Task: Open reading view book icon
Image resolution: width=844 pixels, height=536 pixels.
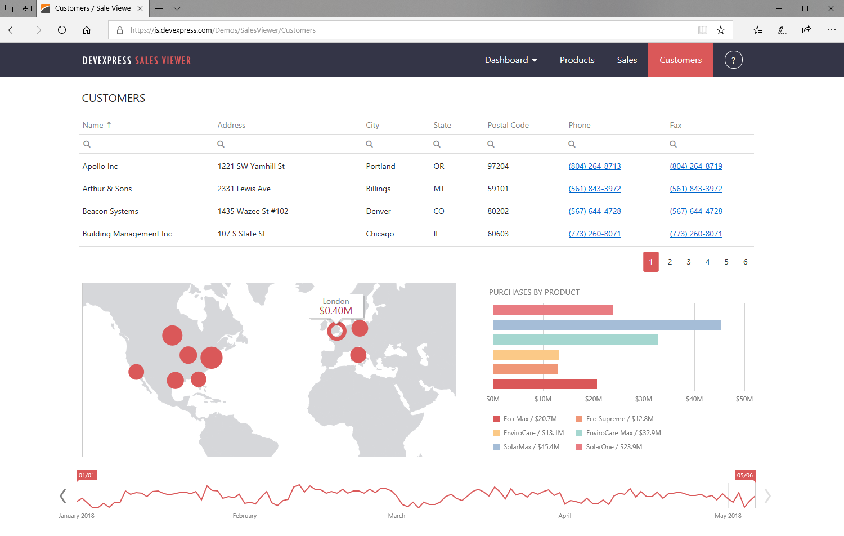Action: pyautogui.click(x=702, y=30)
